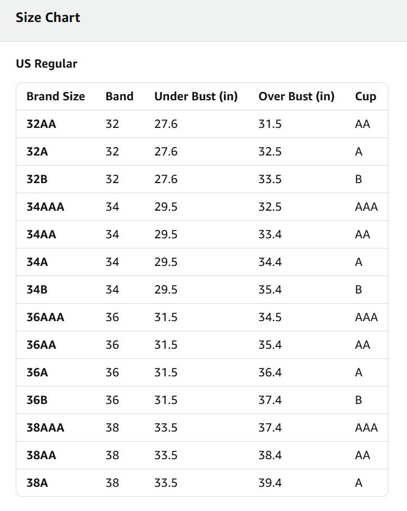
Task: Click the Brand Size column header
Action: [x=56, y=96]
